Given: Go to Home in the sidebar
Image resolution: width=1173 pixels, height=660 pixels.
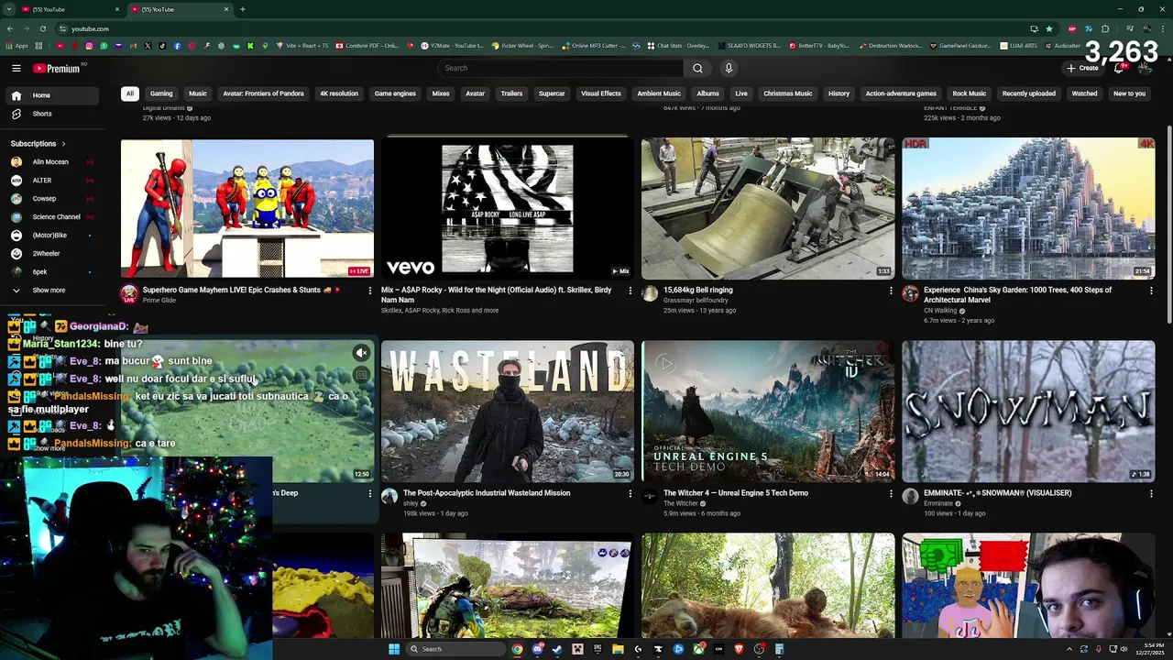Looking at the screenshot, I should click(x=50, y=95).
